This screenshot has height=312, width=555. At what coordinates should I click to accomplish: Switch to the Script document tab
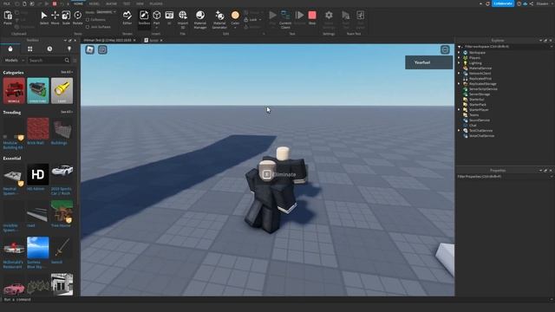153,41
